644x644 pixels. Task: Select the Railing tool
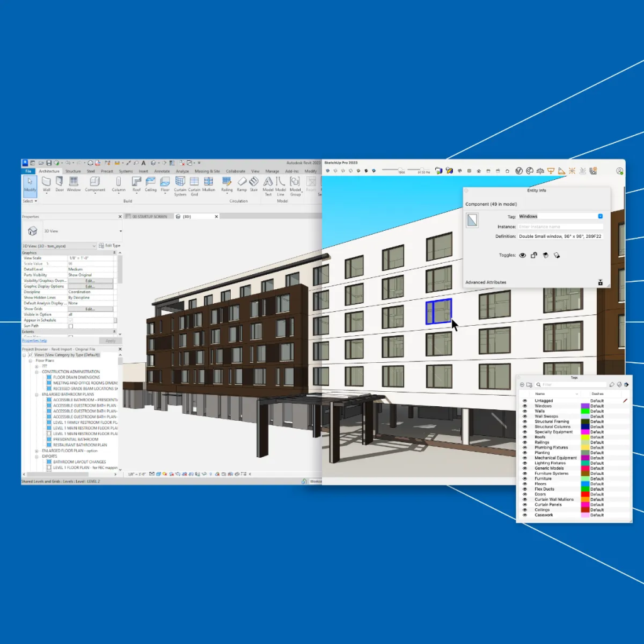[227, 183]
